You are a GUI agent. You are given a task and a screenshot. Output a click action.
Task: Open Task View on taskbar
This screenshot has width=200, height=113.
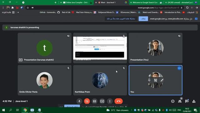pyautogui.click(x=17, y=110)
